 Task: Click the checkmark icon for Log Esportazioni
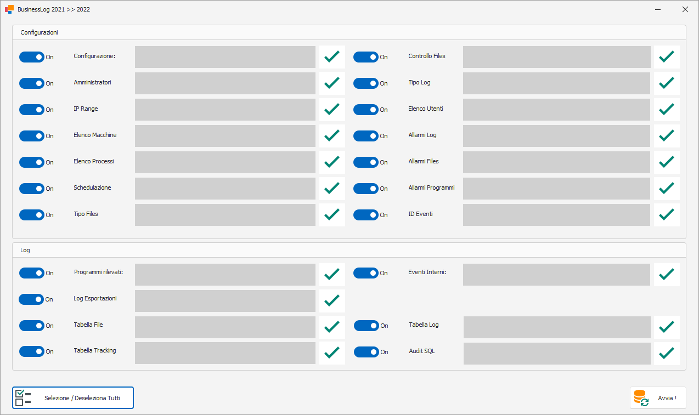click(x=332, y=300)
